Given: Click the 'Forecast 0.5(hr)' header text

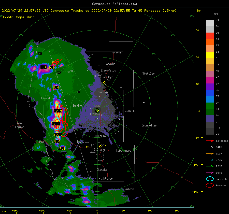Looking at the screenshot, I should (160, 11).
